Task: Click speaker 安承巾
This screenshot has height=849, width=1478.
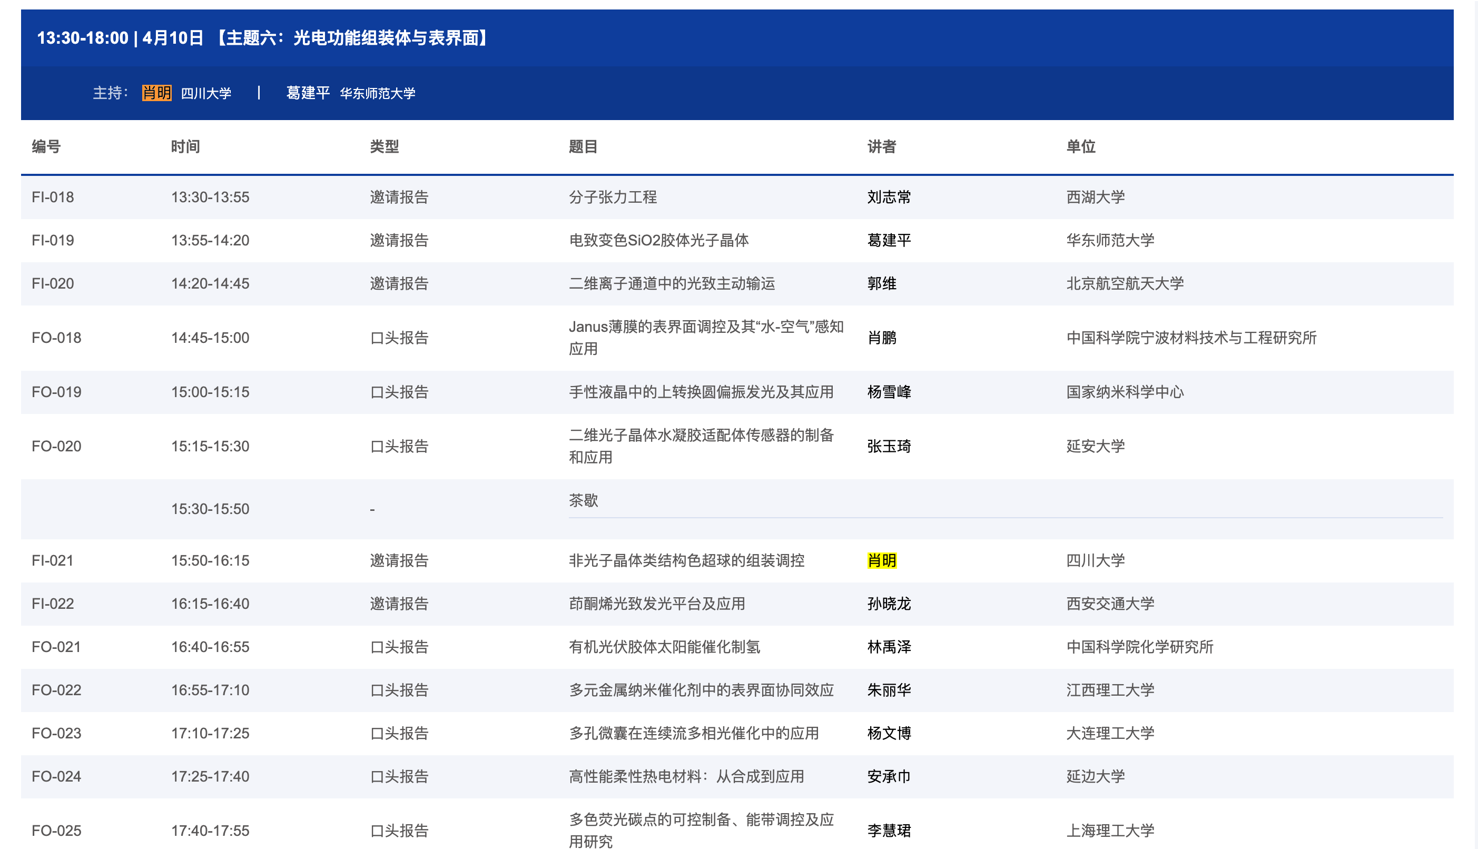Action: click(889, 776)
